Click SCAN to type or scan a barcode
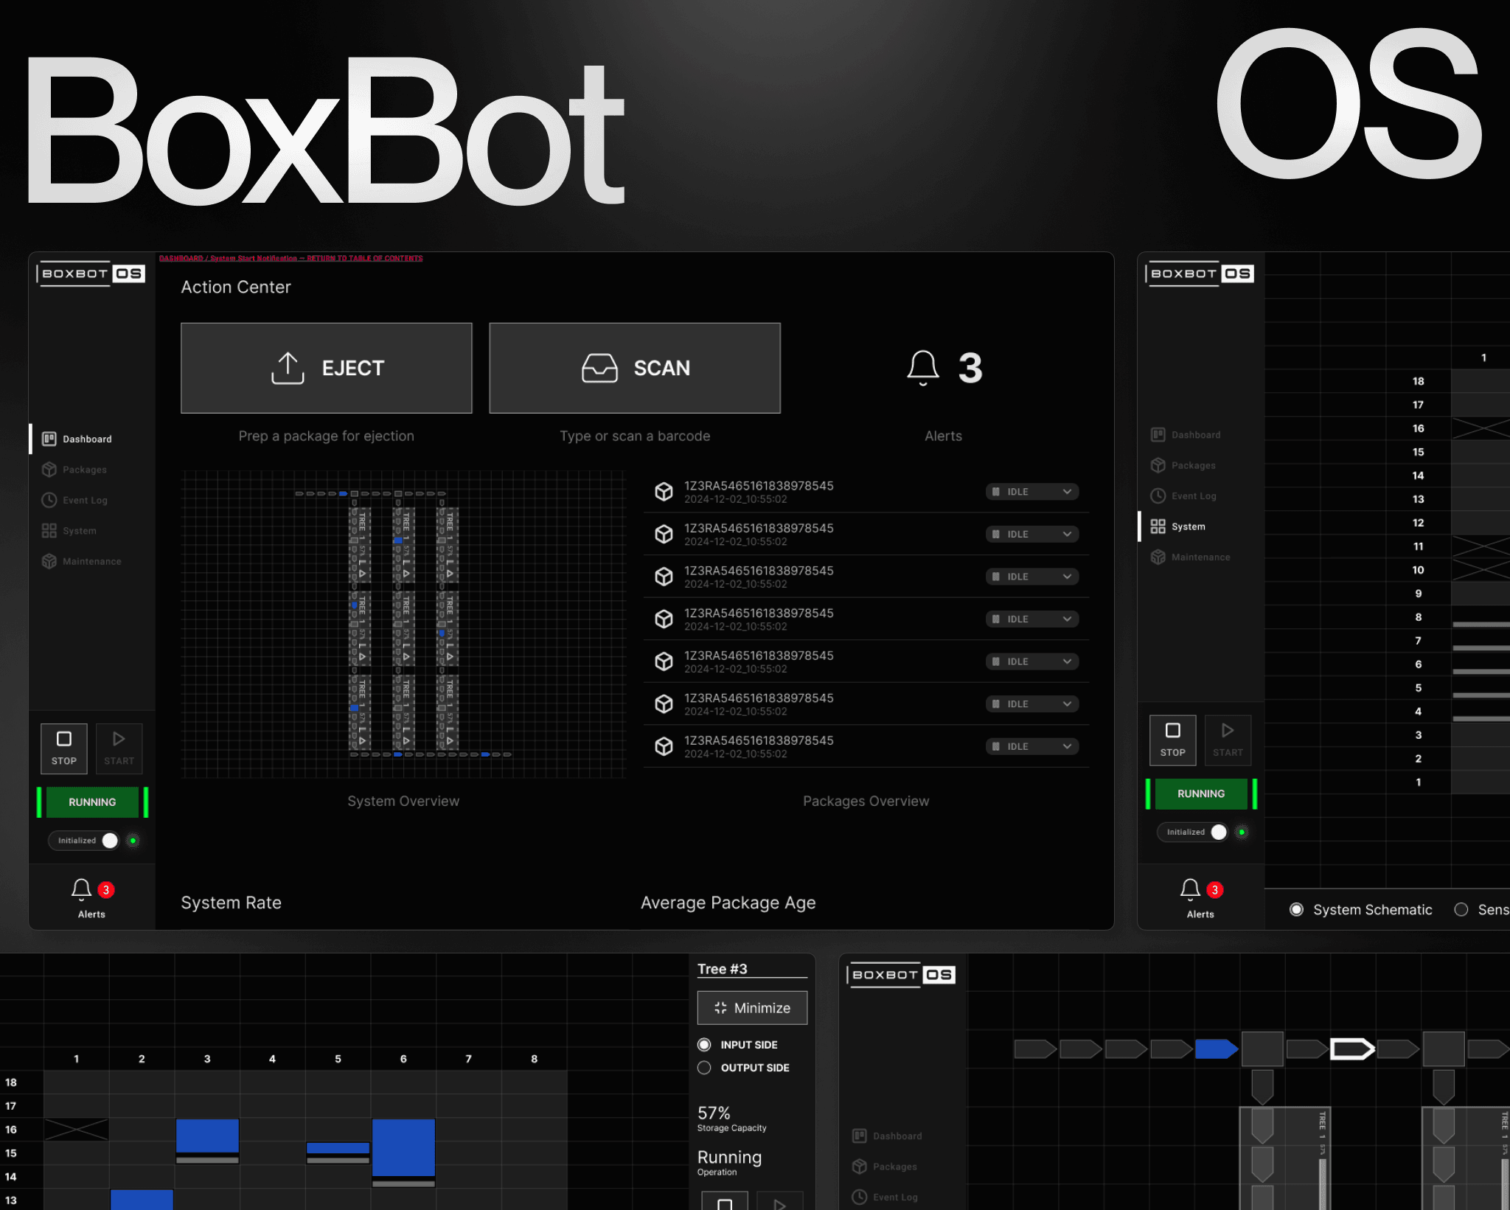 click(634, 368)
